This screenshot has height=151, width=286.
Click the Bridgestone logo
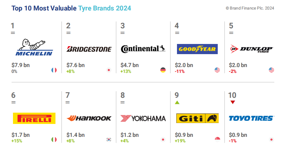click(x=89, y=49)
